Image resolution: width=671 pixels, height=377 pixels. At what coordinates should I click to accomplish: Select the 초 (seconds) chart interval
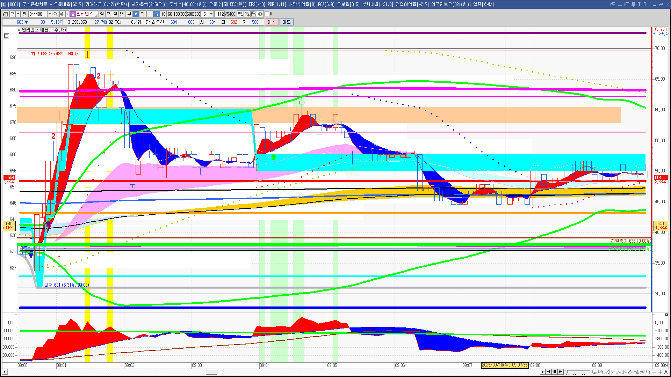(x=136, y=14)
